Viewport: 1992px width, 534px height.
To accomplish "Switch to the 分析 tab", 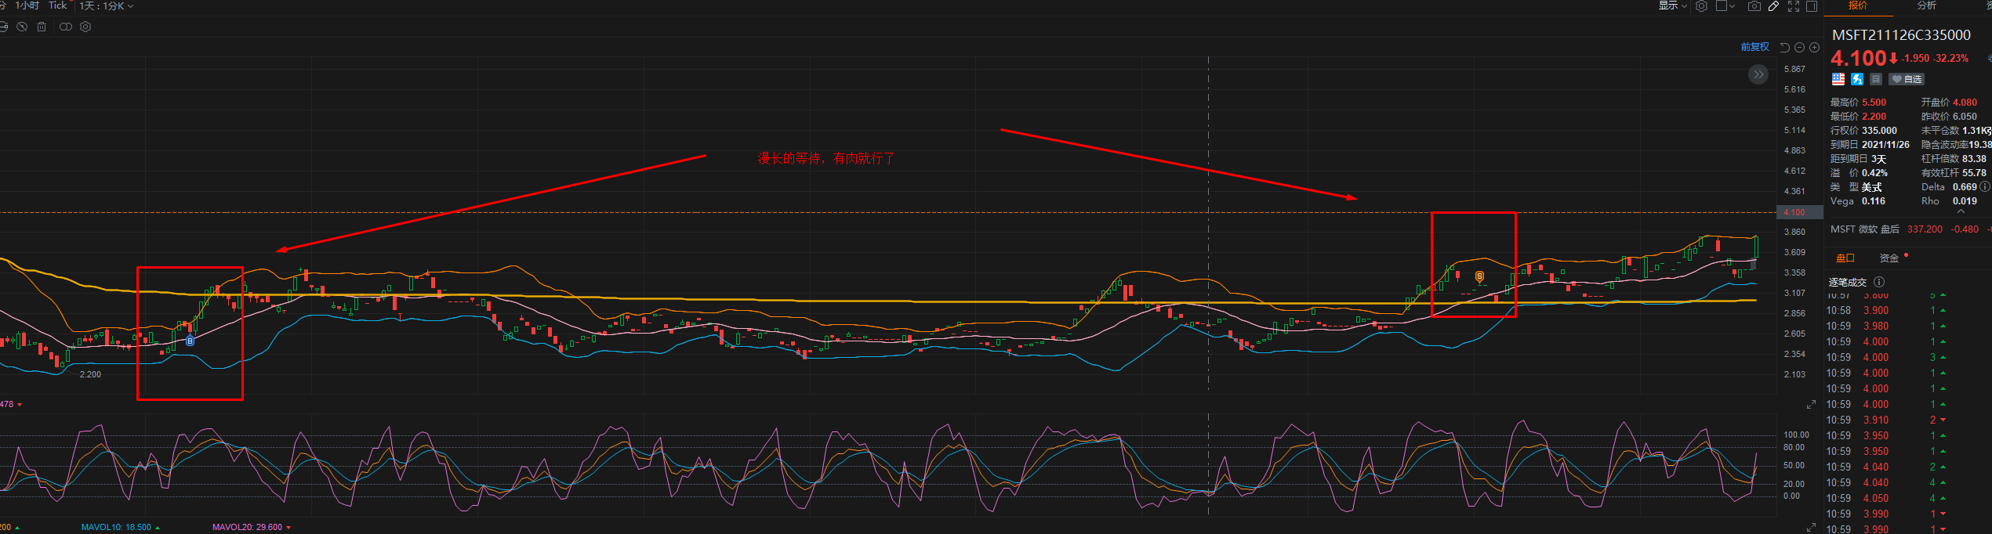I will 1927,5.
